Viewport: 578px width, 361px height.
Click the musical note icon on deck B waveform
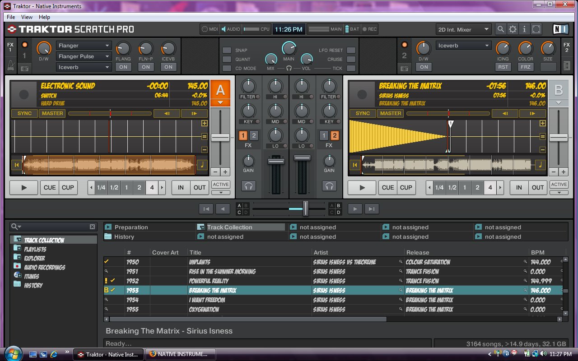coord(541,165)
